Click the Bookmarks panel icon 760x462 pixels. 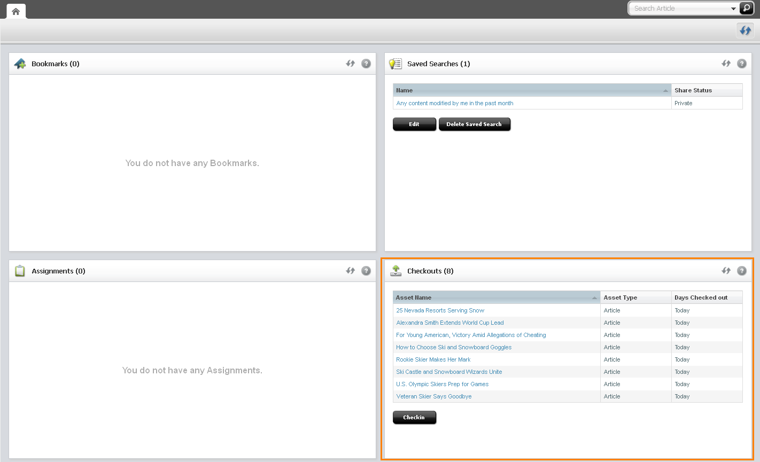pos(20,64)
